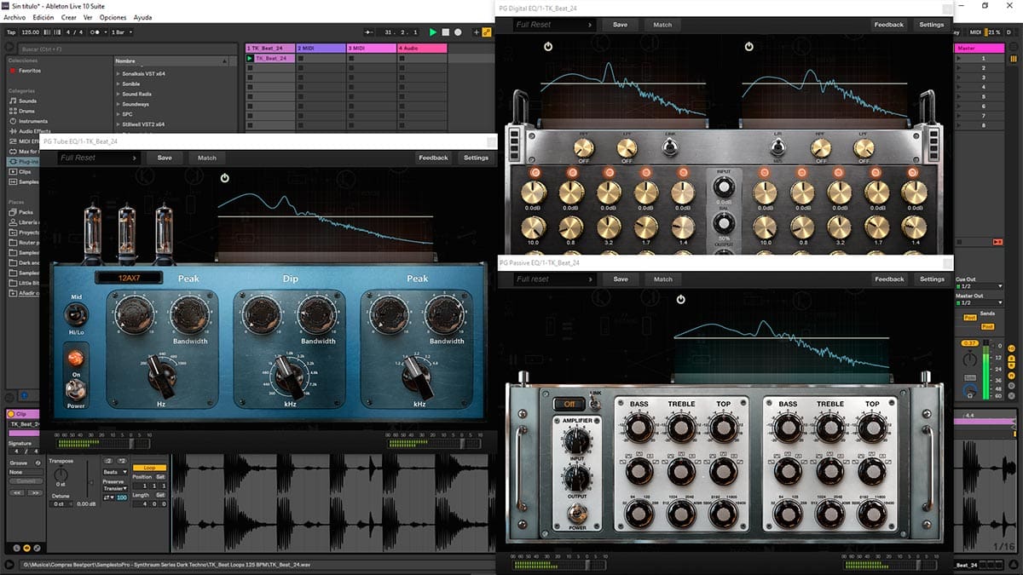Viewport: 1023px width, 575px height.
Task: Toggle PG Passive EQ power icon
Action: 680,299
